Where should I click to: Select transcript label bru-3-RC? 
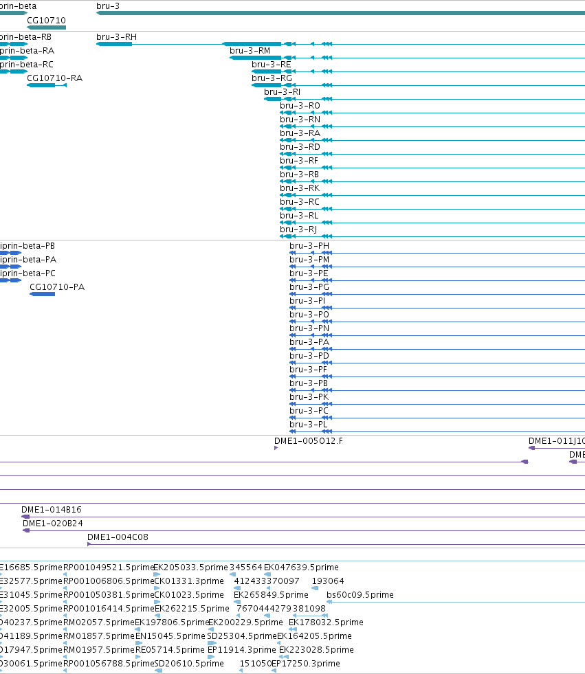pyautogui.click(x=300, y=202)
